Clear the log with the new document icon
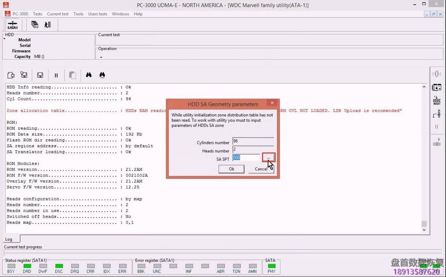 tap(11, 75)
